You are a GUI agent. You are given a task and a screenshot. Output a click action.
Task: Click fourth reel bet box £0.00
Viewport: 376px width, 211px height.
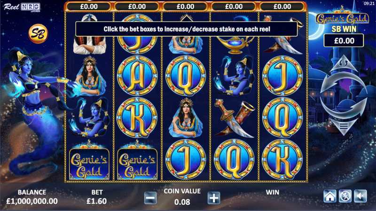click(234, 7)
